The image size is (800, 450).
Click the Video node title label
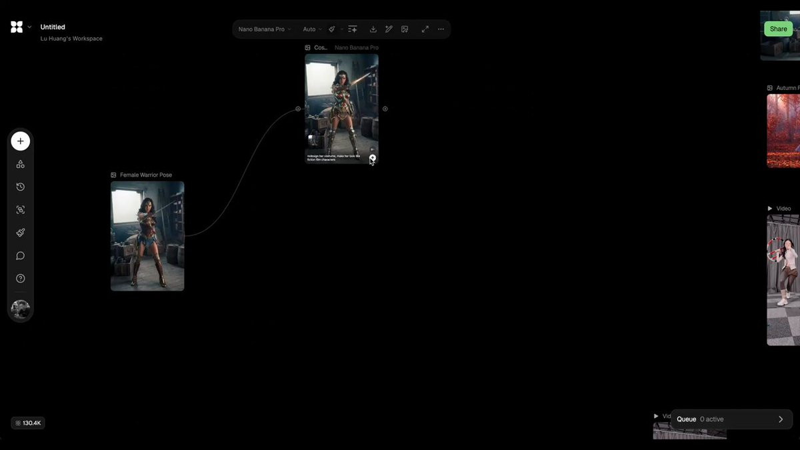(783, 209)
